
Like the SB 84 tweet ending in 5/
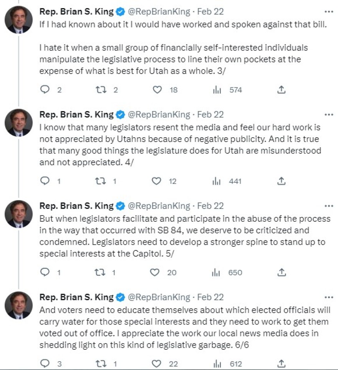[x=155, y=272]
